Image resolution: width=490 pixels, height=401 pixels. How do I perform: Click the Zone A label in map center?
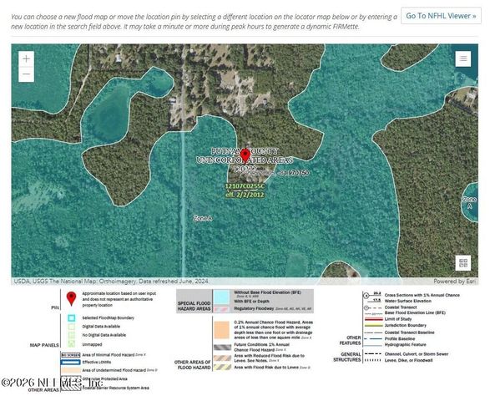click(x=203, y=218)
